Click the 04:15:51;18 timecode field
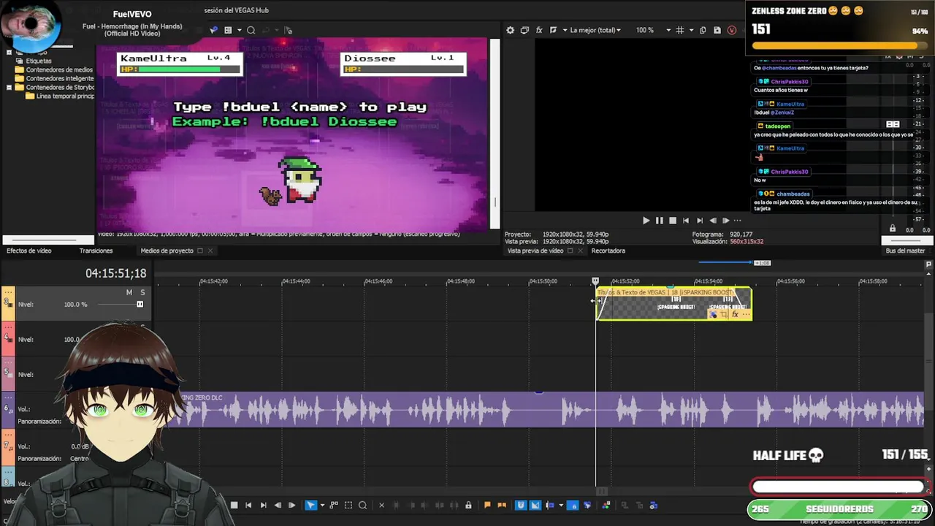This screenshot has width=935, height=526. point(115,273)
